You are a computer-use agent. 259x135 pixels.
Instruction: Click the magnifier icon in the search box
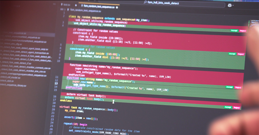[145, 2]
